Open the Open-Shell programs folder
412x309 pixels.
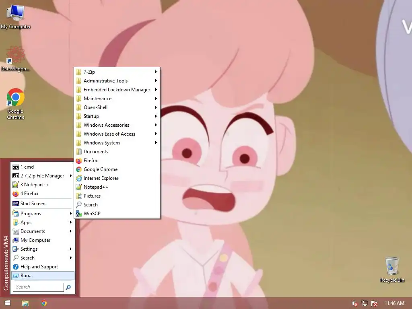117,107
